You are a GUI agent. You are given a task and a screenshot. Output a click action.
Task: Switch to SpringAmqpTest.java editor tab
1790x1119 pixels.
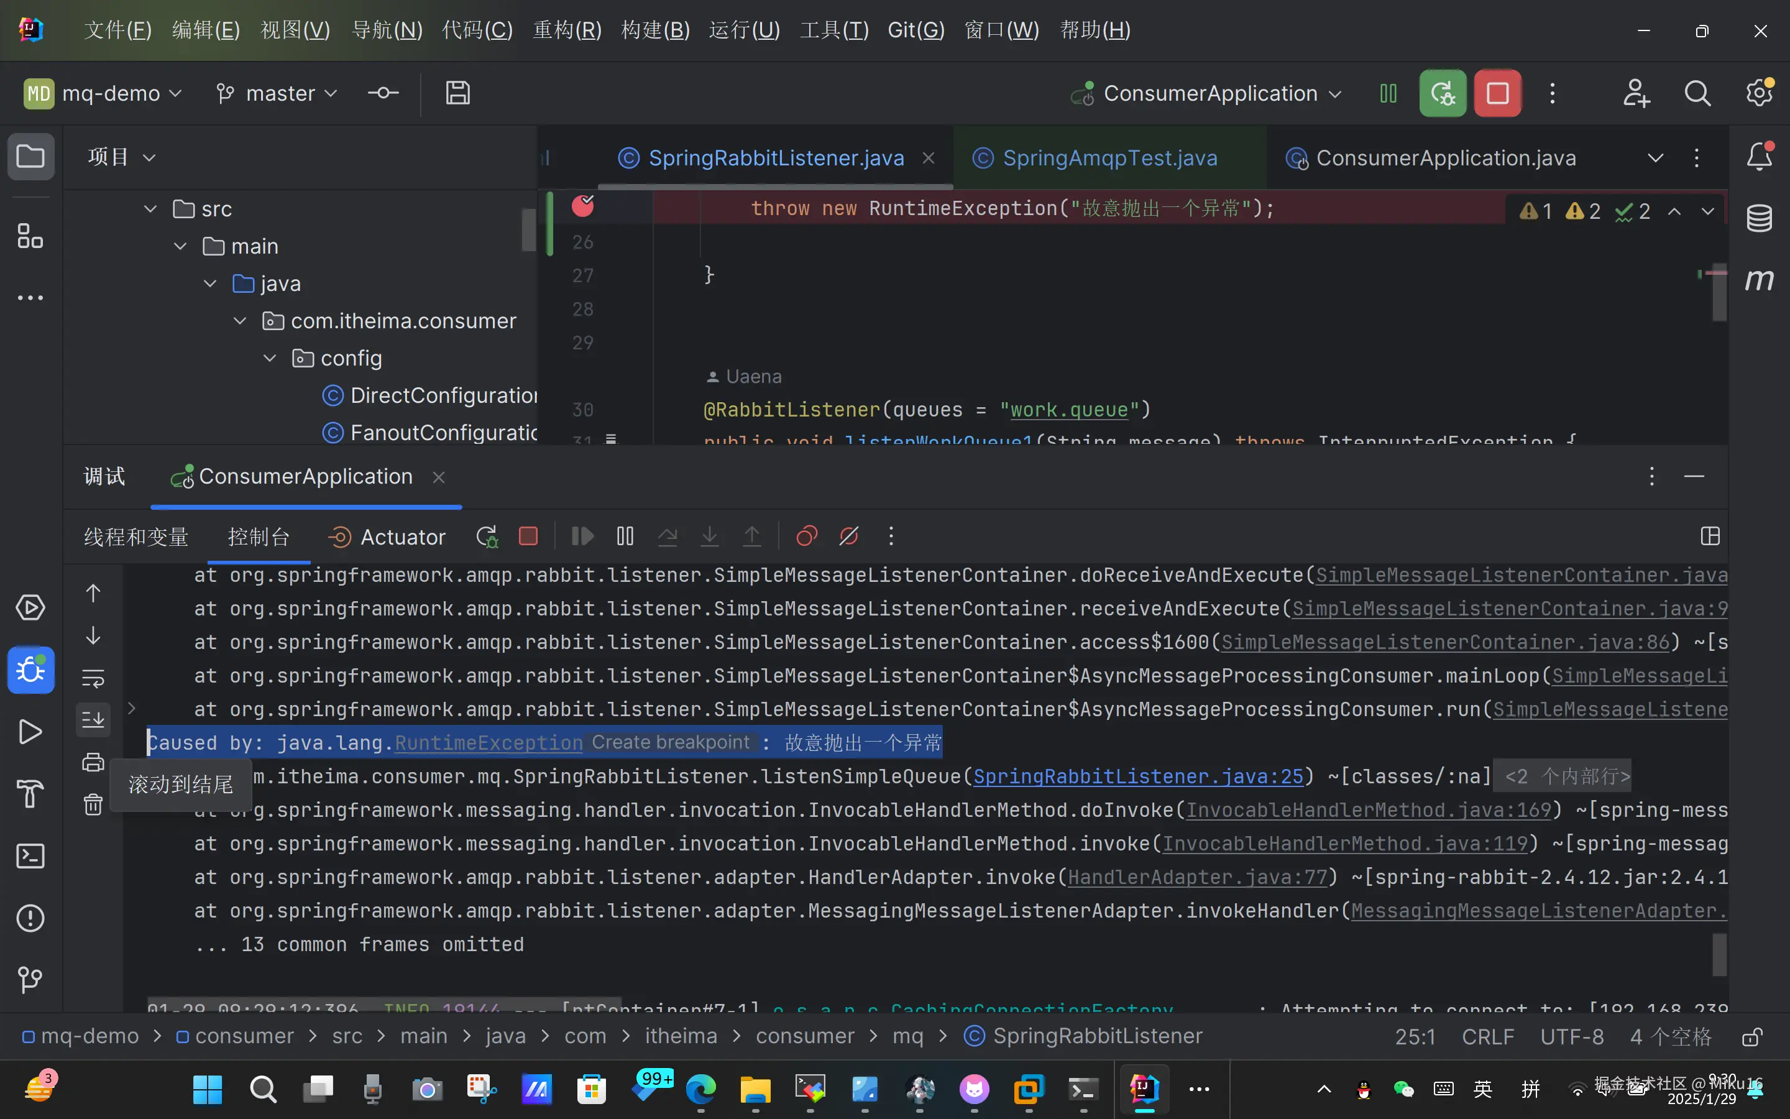(1109, 158)
